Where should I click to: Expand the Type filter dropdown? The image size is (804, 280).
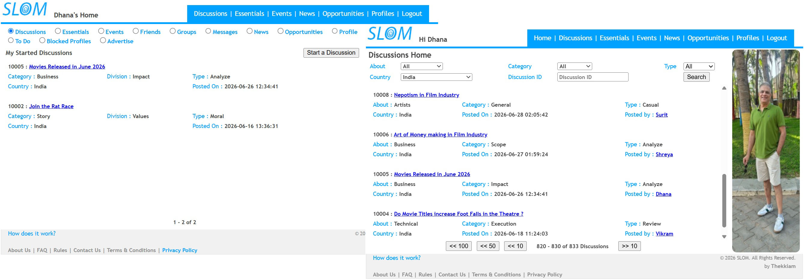699,66
